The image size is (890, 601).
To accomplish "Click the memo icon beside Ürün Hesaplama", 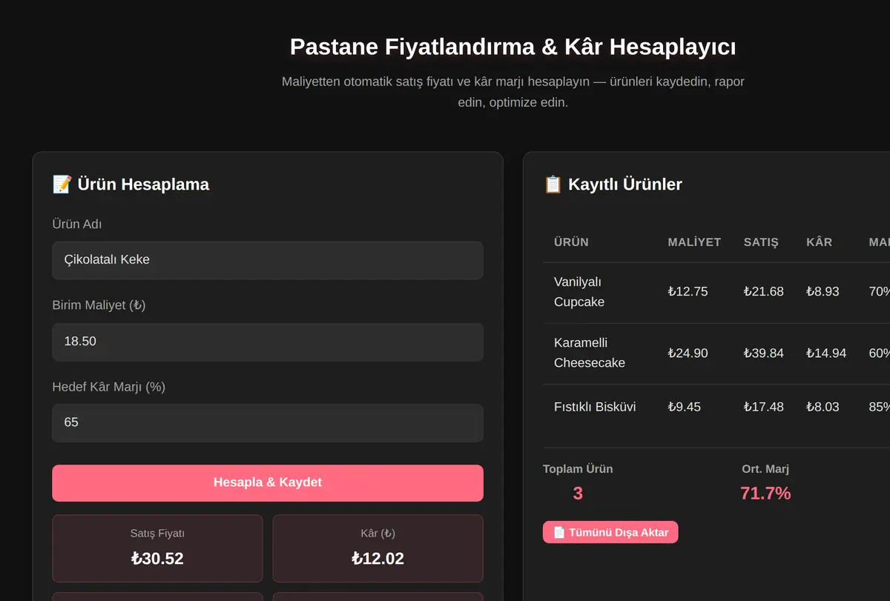I will pos(62,184).
